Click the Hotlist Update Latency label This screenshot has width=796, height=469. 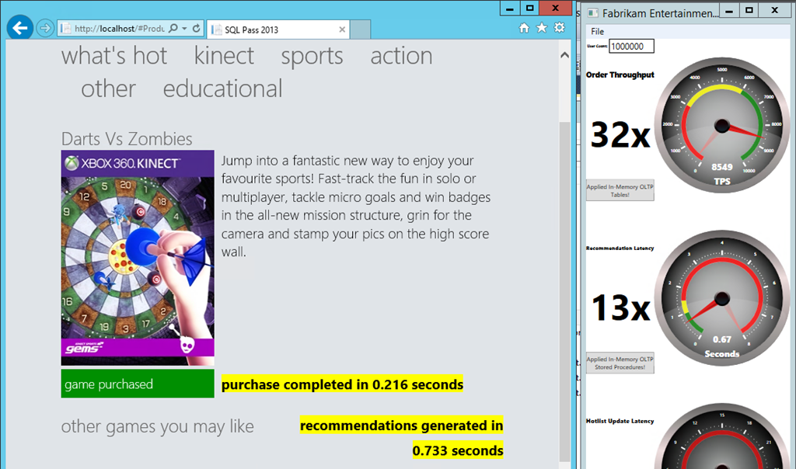tap(620, 421)
